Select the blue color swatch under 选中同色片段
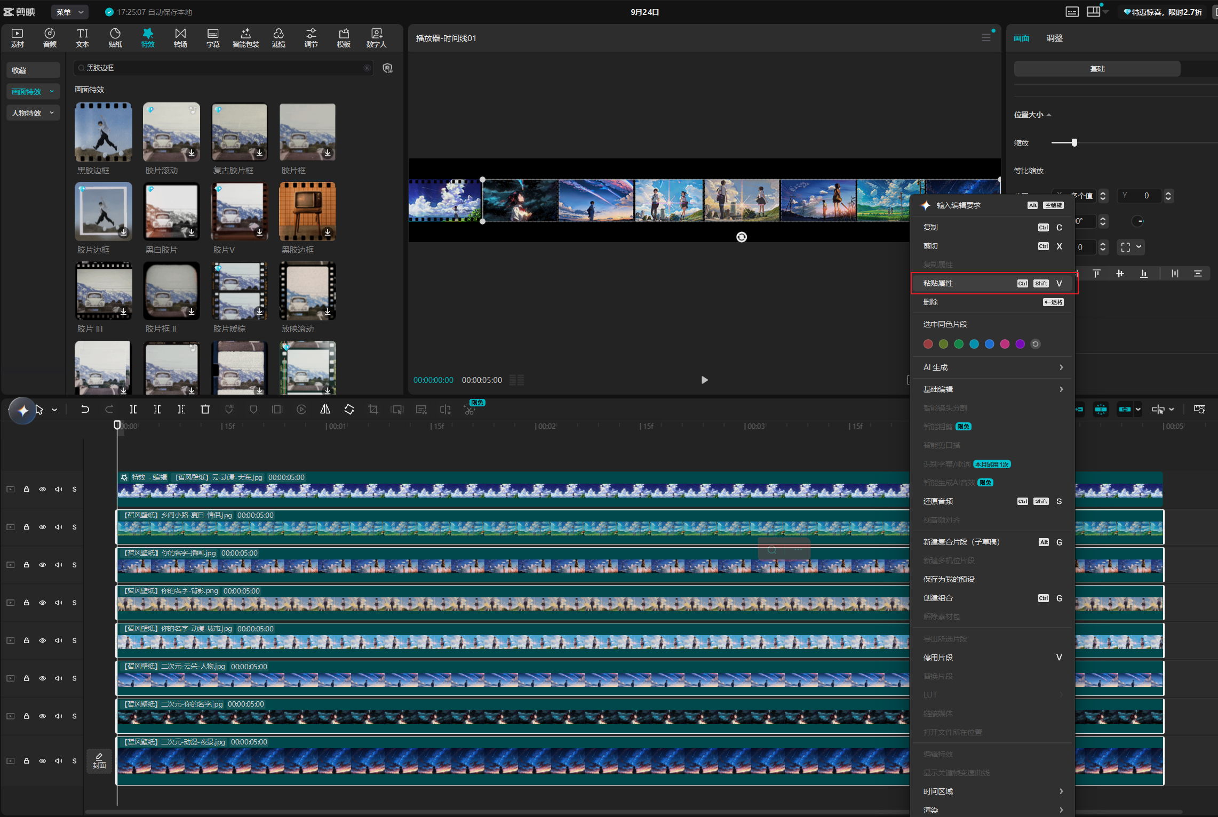This screenshot has height=817, width=1218. point(989,344)
